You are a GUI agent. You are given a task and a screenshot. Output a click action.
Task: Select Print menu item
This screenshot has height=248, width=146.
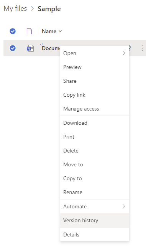[x=95, y=137]
